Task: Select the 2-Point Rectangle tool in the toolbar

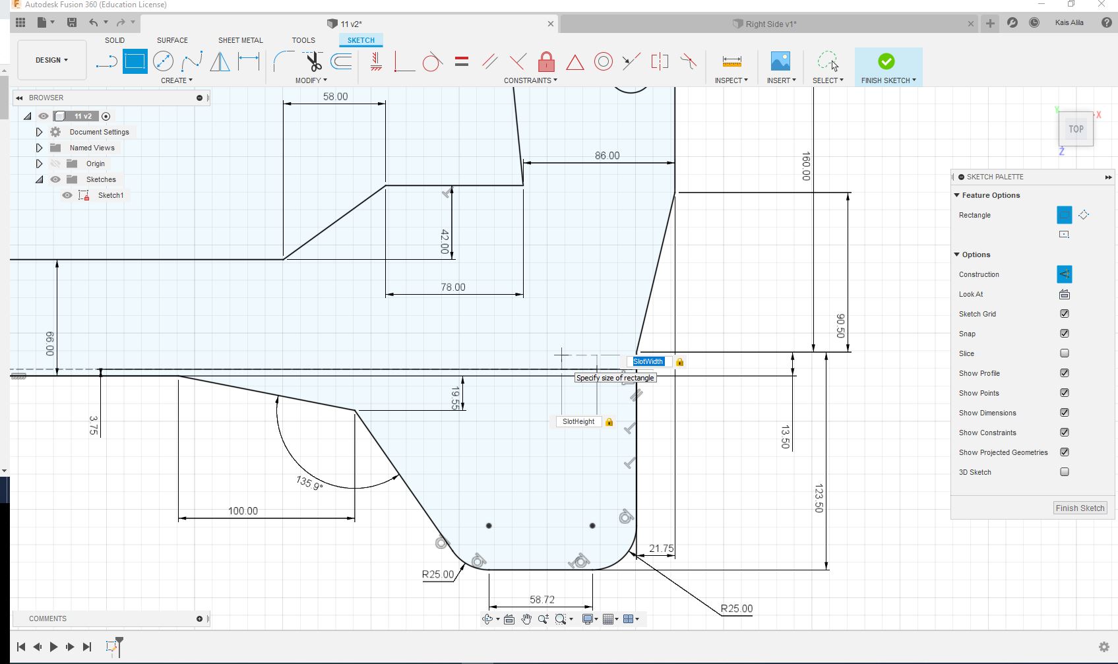Action: pos(135,62)
